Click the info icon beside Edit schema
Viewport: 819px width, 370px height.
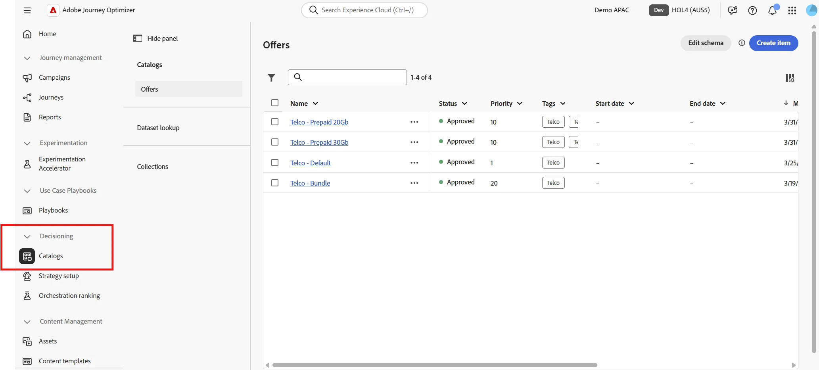click(742, 43)
